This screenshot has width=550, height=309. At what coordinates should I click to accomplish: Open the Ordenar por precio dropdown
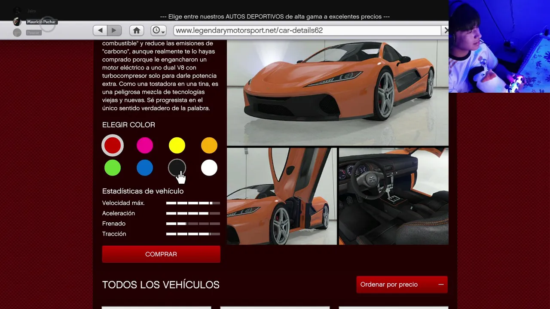click(x=402, y=285)
